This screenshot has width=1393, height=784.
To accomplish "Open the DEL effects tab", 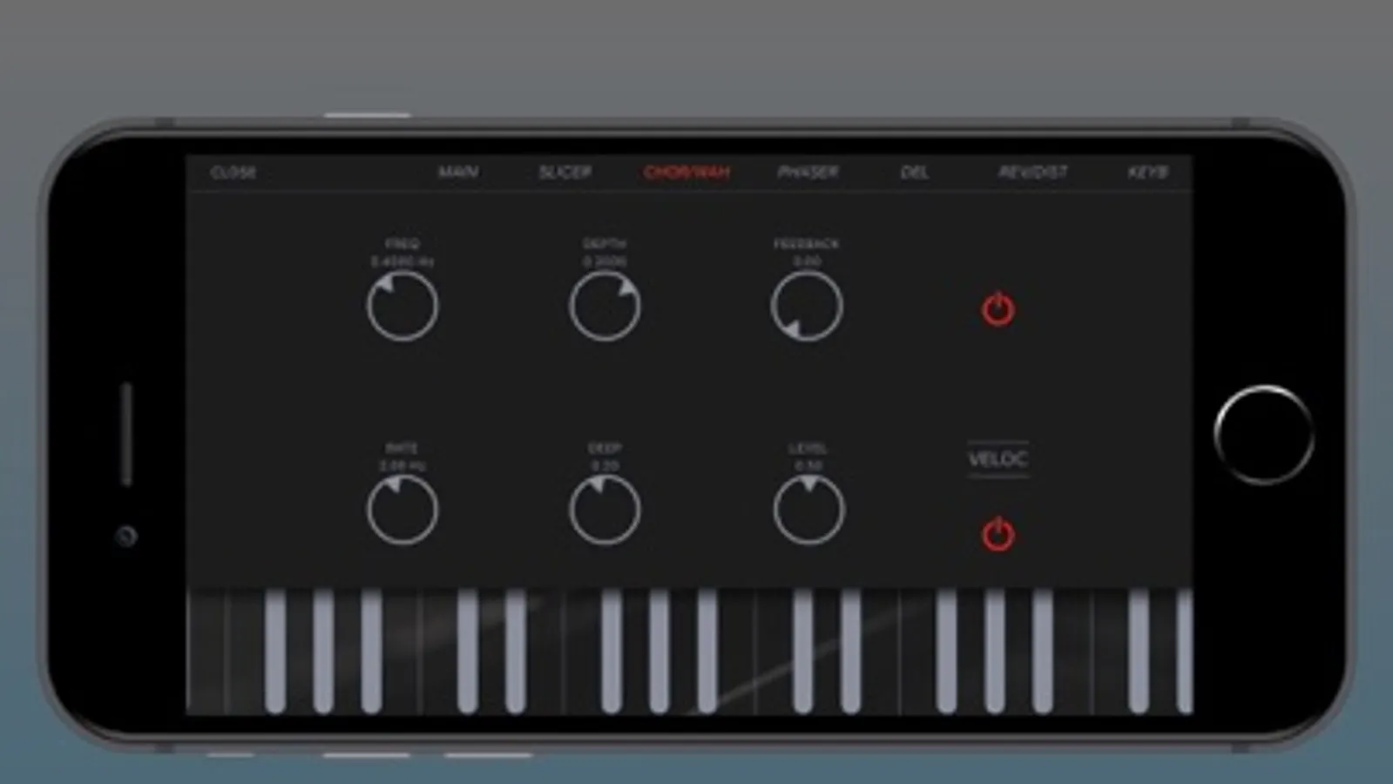I will pos(914,172).
